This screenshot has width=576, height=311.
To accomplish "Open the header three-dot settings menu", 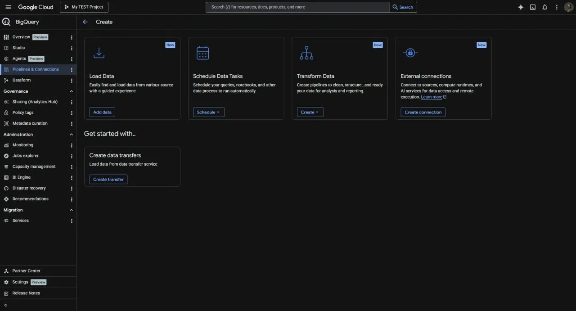I will 557,7.
